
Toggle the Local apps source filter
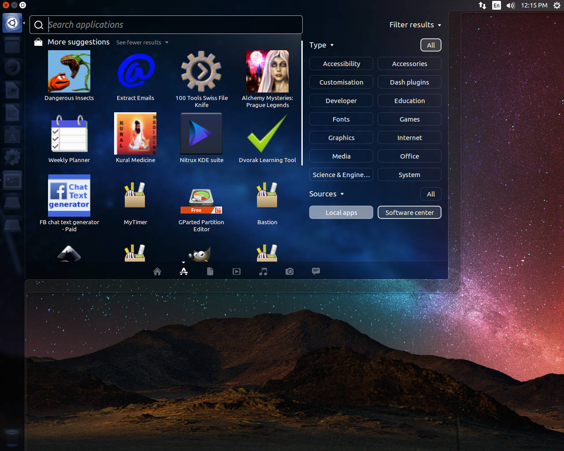341,212
